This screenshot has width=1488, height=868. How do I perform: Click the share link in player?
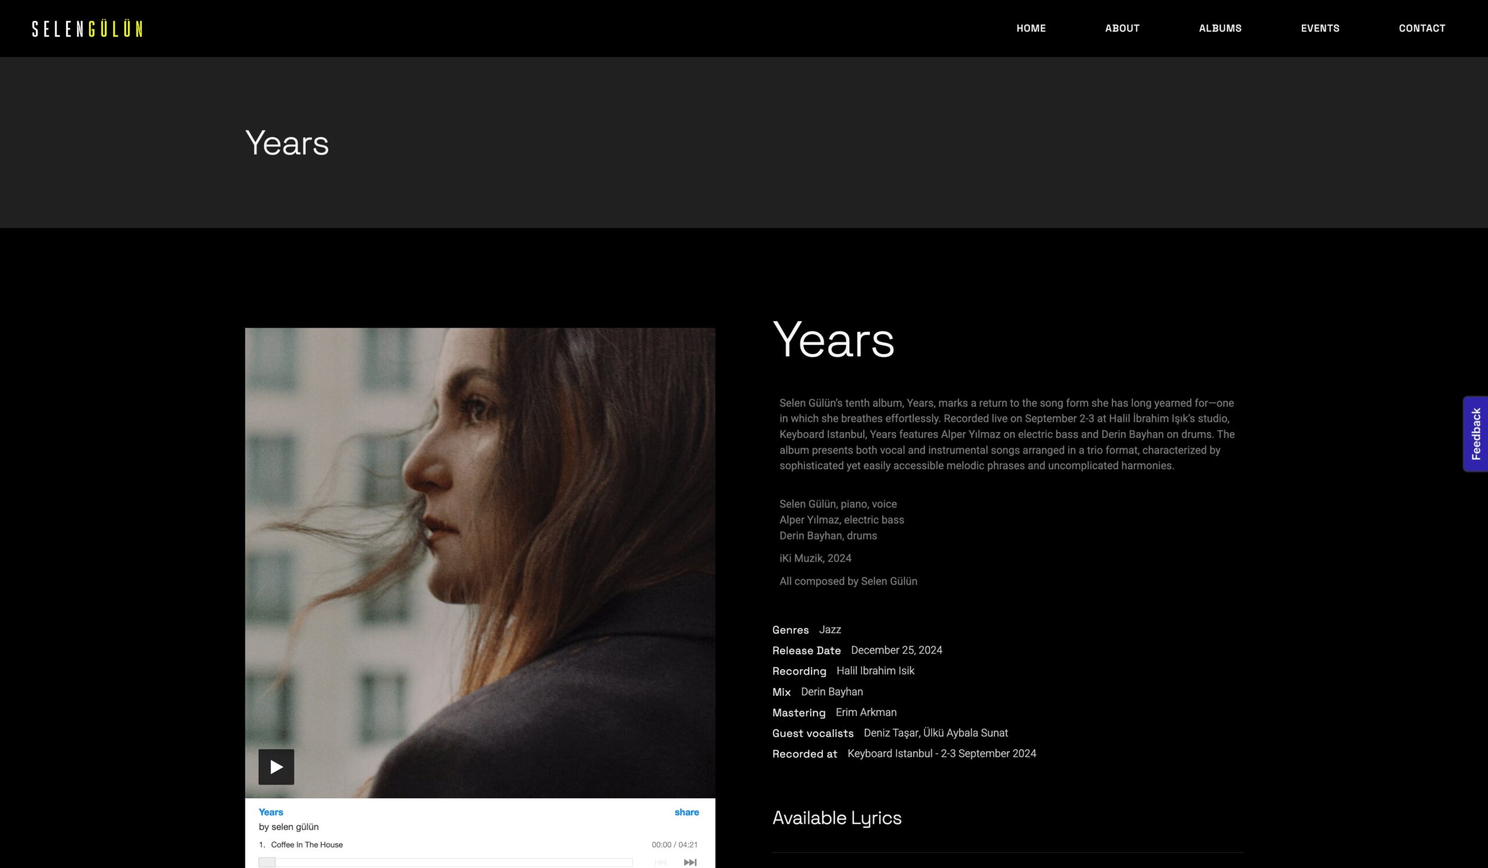coord(686,812)
